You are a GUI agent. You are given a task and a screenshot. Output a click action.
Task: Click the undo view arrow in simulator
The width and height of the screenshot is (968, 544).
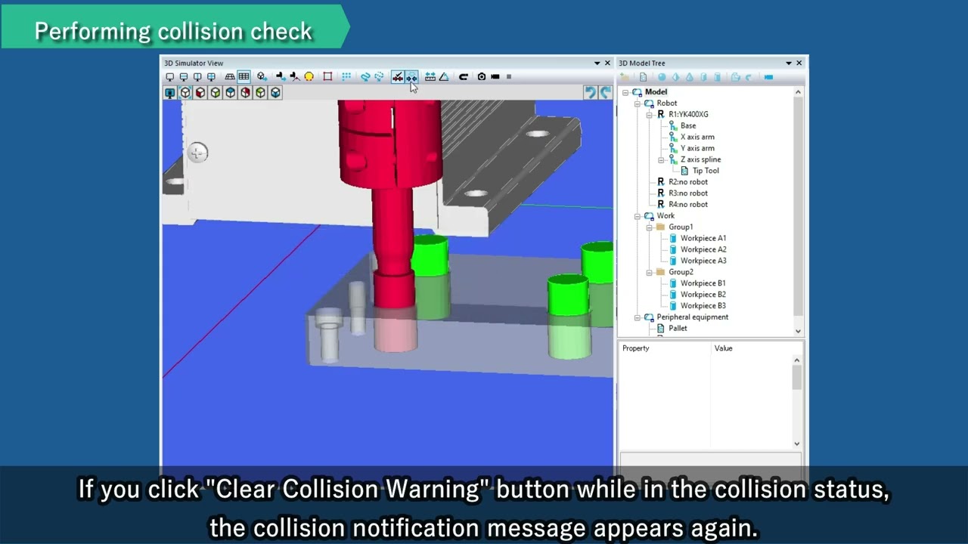(591, 92)
